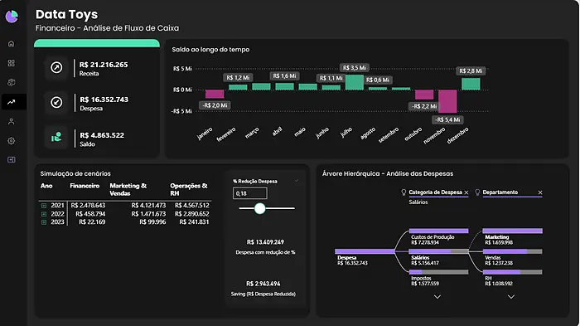The height and width of the screenshot is (326, 580).
Task: Click the Categoria de Despesa header label
Action: click(x=435, y=192)
